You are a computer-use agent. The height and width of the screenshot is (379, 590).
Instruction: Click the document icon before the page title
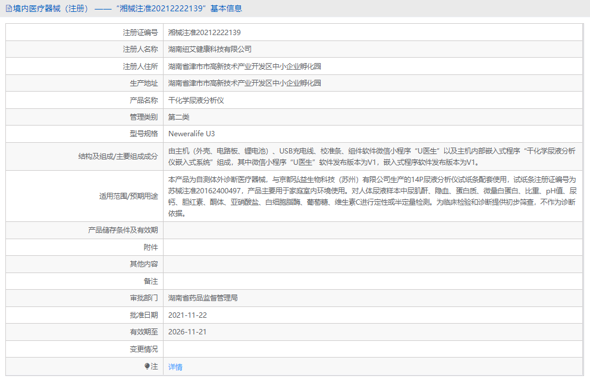8,8
